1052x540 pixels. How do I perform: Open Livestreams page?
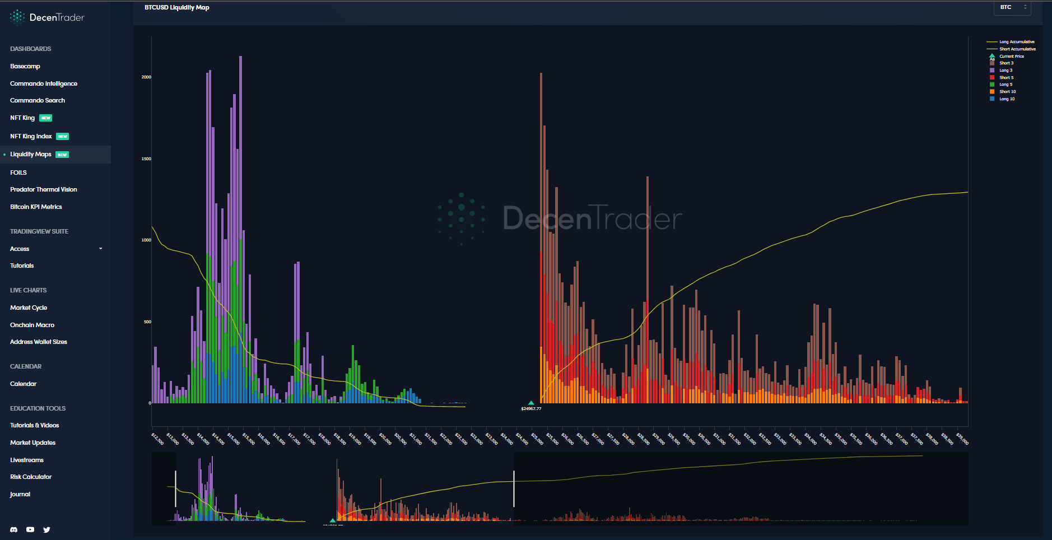27,460
